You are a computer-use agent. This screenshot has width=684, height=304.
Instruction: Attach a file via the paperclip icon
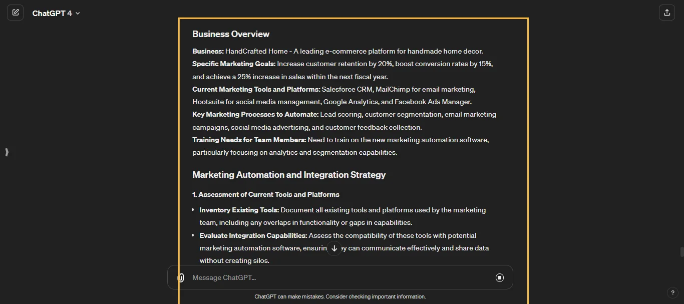coord(180,277)
